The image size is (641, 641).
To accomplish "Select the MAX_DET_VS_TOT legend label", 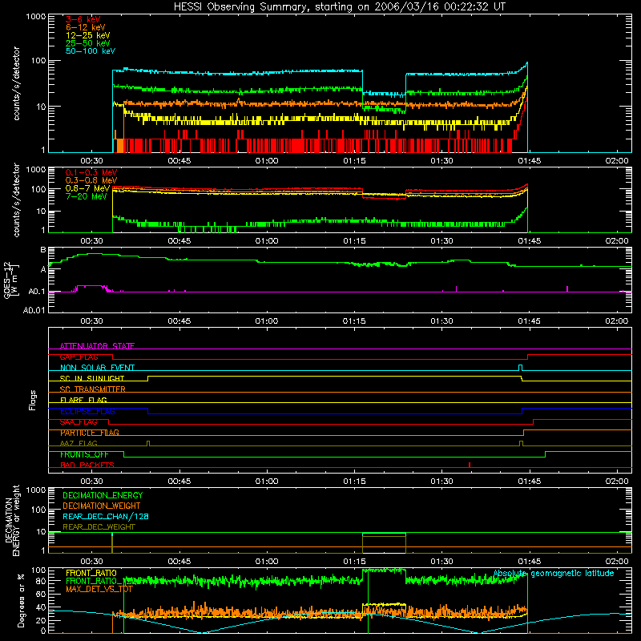I will [99, 589].
